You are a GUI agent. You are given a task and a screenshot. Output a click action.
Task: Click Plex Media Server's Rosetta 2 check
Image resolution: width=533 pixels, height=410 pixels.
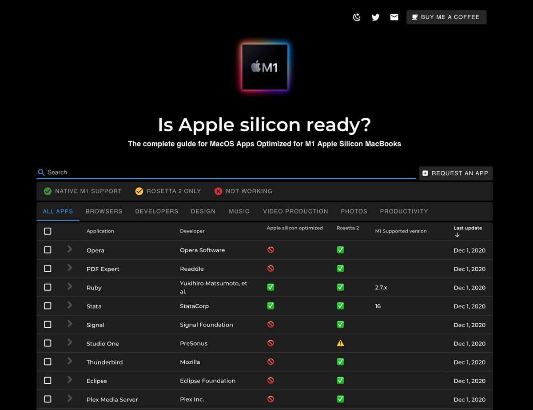340,399
